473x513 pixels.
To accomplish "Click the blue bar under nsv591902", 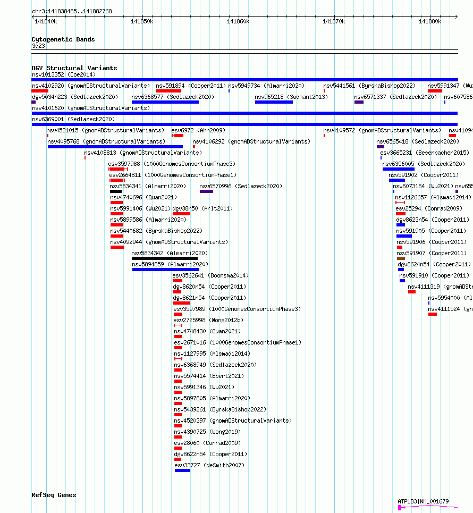I will click(x=397, y=180).
